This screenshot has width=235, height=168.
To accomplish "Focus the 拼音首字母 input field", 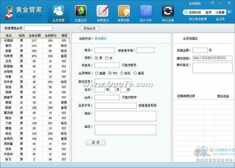I will (145, 50).
